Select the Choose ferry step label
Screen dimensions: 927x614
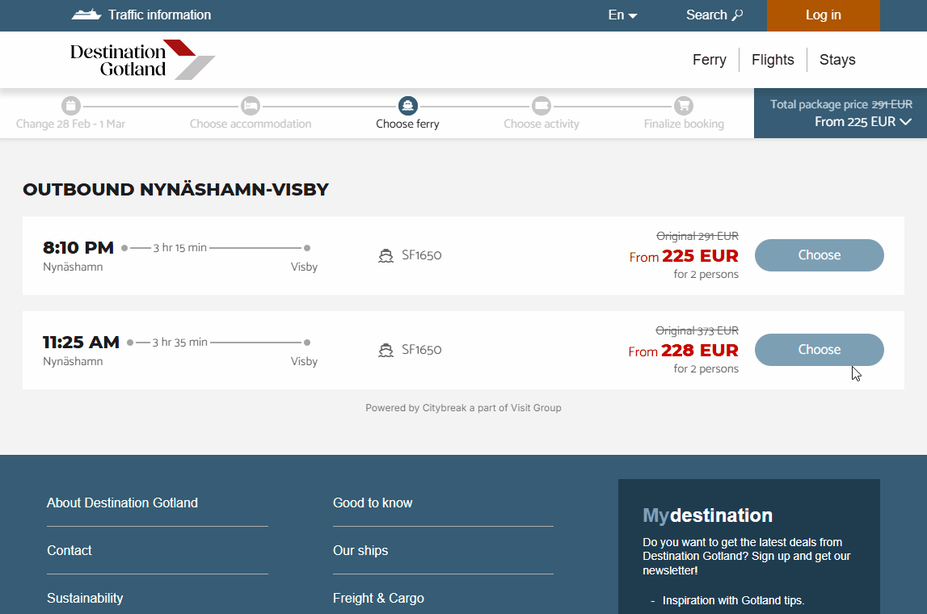click(x=407, y=124)
